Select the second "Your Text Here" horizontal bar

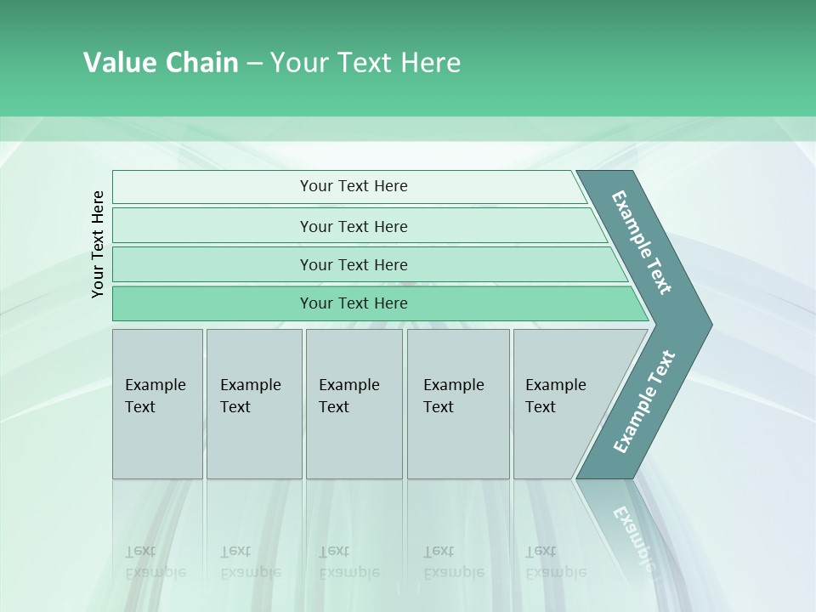(x=354, y=226)
